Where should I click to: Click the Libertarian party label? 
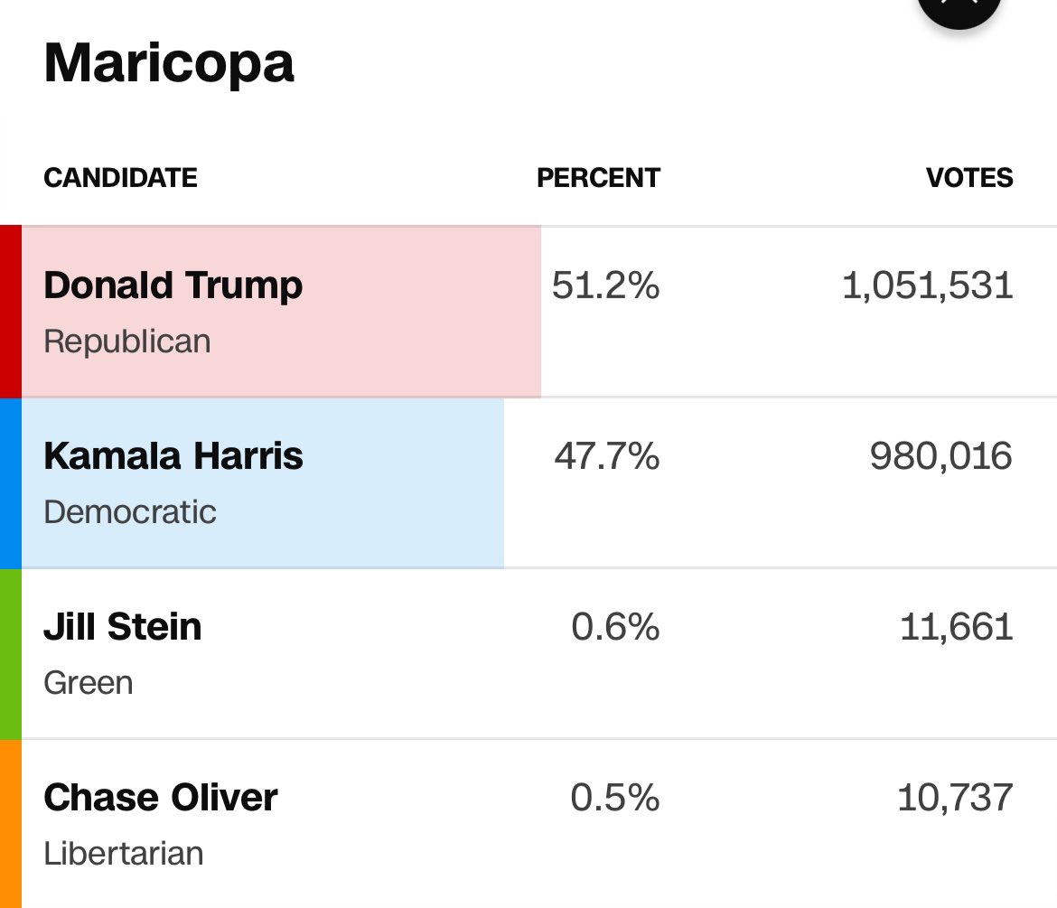(123, 853)
